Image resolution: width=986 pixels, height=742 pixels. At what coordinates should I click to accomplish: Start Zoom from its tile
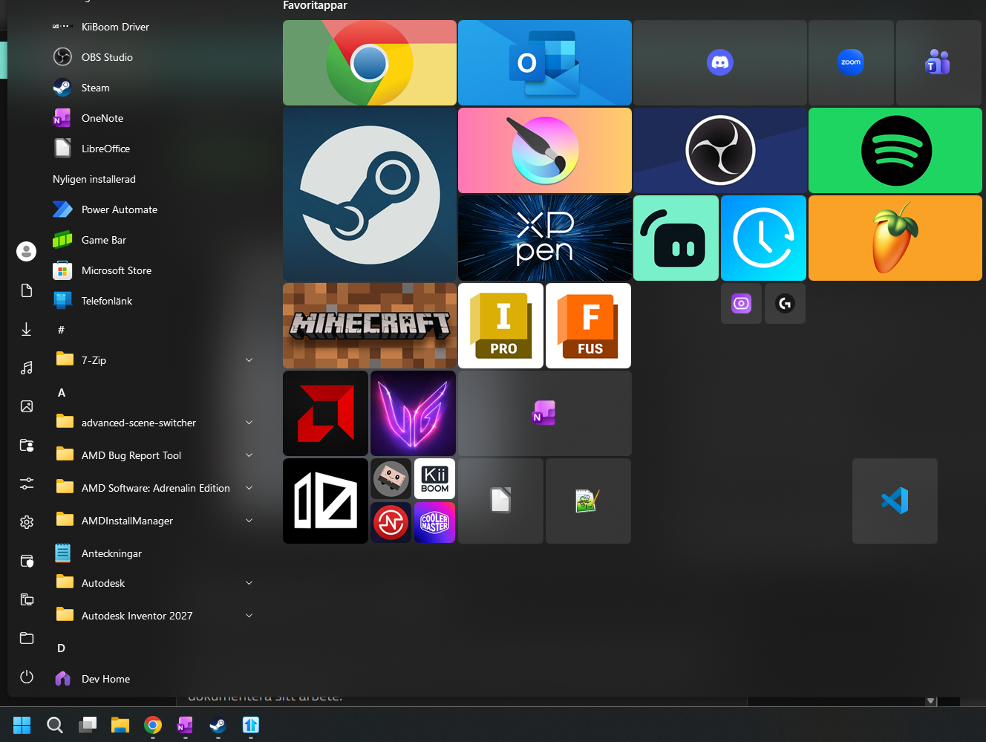tap(851, 63)
